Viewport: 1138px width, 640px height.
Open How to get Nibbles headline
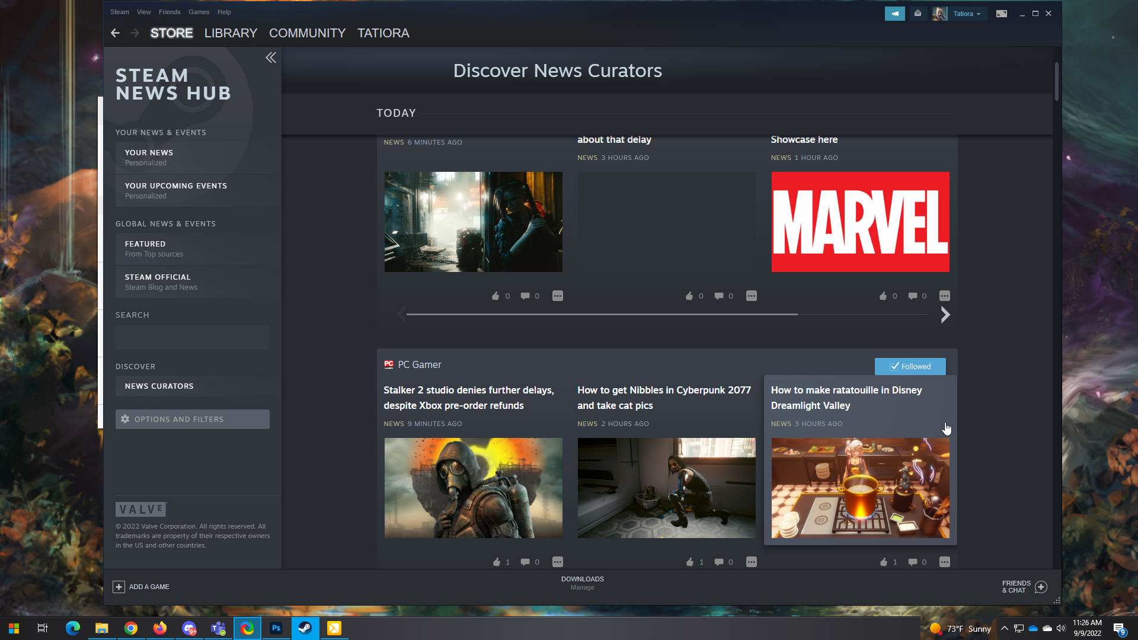click(664, 398)
